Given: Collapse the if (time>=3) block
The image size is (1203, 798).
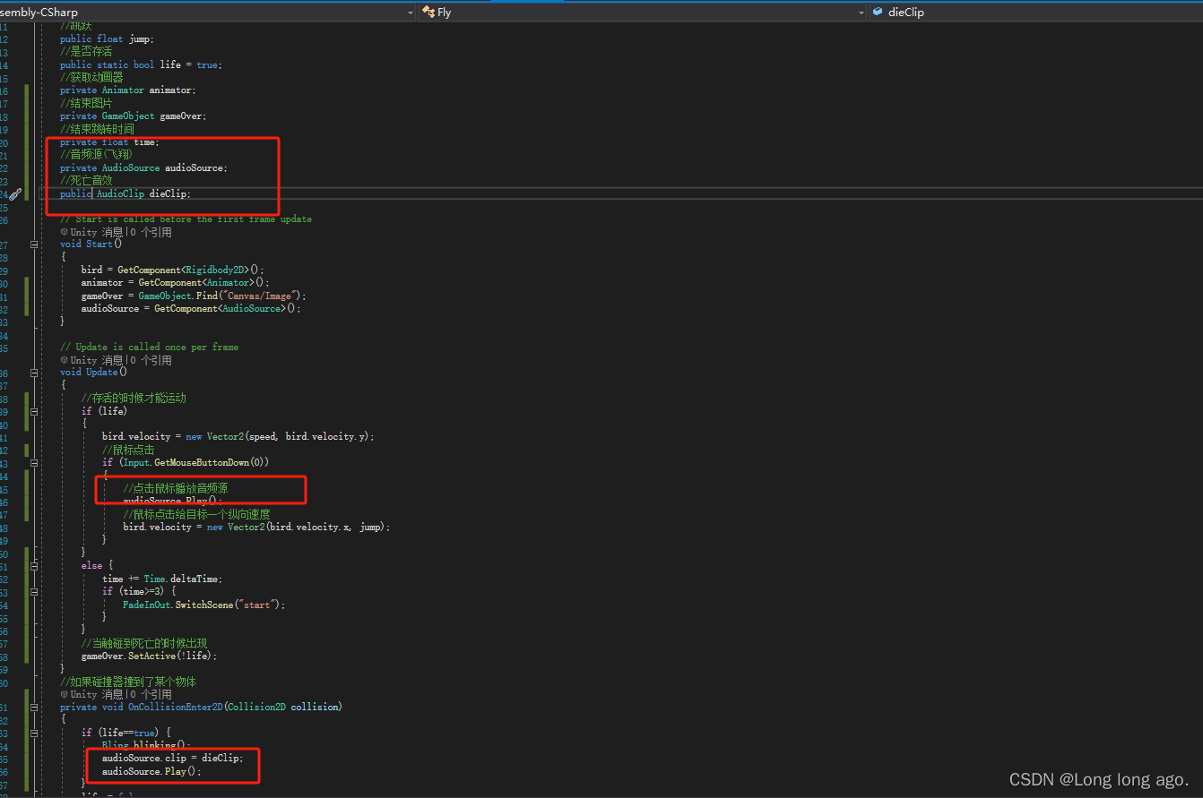Looking at the screenshot, I should 34,591.
